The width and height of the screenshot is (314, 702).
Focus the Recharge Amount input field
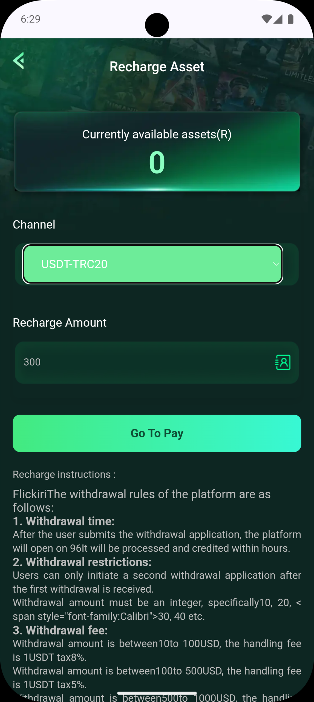[142, 362]
